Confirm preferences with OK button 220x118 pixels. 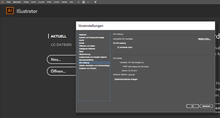192,106
